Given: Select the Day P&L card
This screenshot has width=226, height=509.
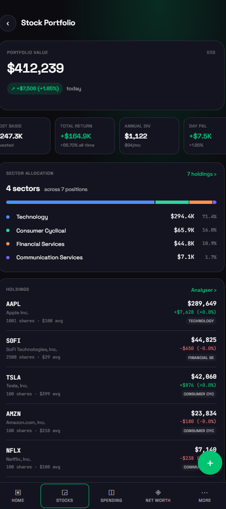Looking at the screenshot, I should point(205,136).
